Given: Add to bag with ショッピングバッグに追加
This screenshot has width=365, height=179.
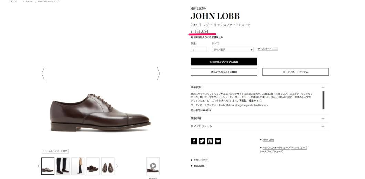Looking at the screenshot, I should click(224, 62).
